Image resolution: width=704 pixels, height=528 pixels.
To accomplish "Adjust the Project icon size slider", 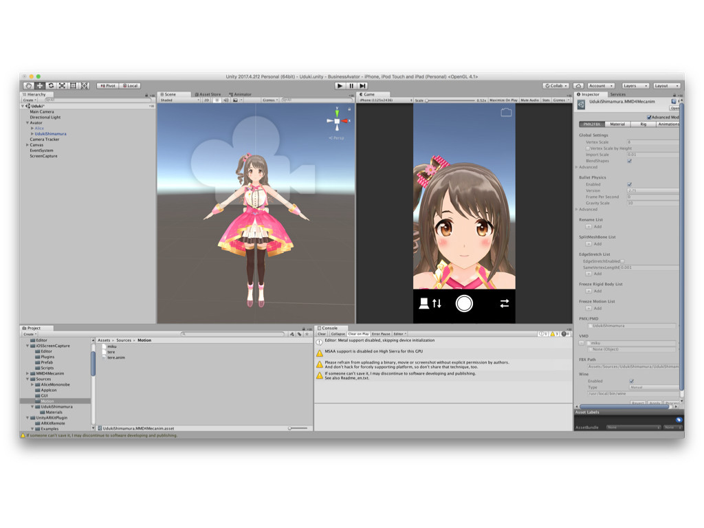I will (298, 428).
